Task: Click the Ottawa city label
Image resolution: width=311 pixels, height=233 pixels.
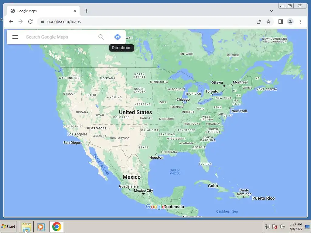Action: pos(217,83)
